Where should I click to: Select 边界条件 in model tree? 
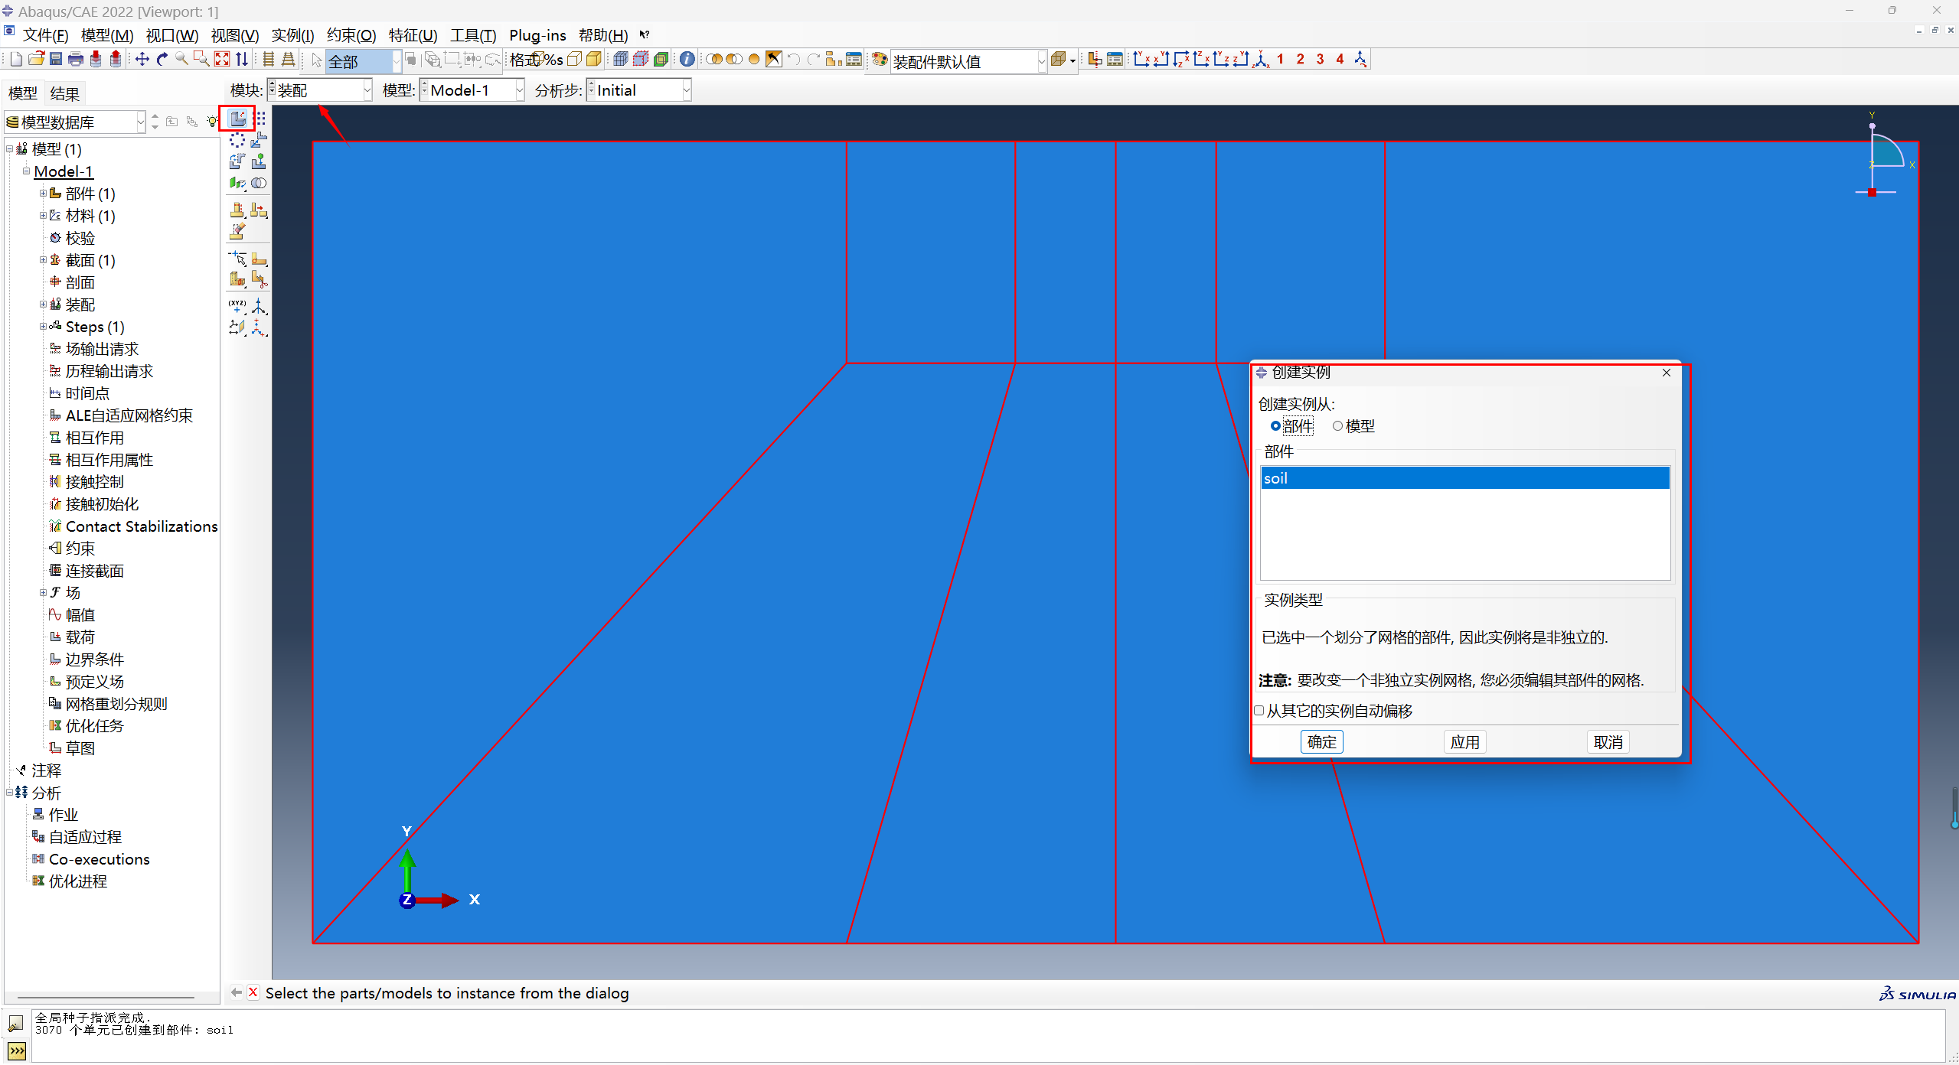(94, 660)
